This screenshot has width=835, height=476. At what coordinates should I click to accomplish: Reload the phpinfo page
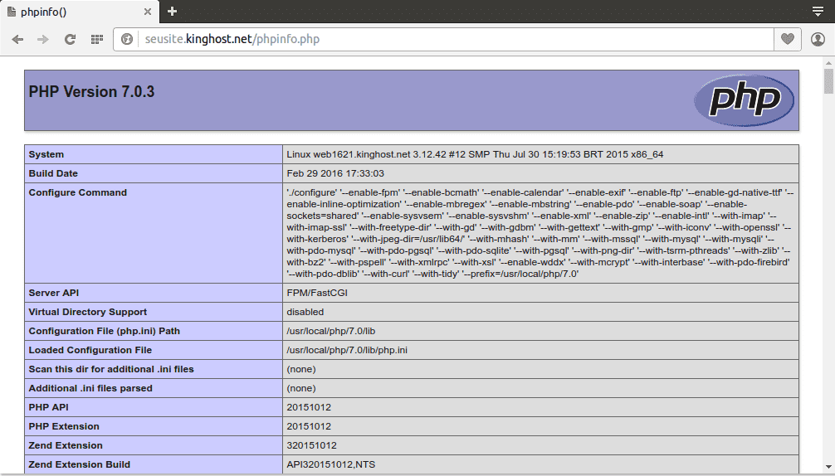pos(70,39)
